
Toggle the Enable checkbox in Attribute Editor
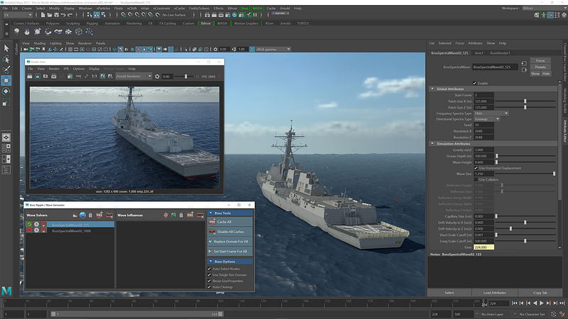coord(474,83)
